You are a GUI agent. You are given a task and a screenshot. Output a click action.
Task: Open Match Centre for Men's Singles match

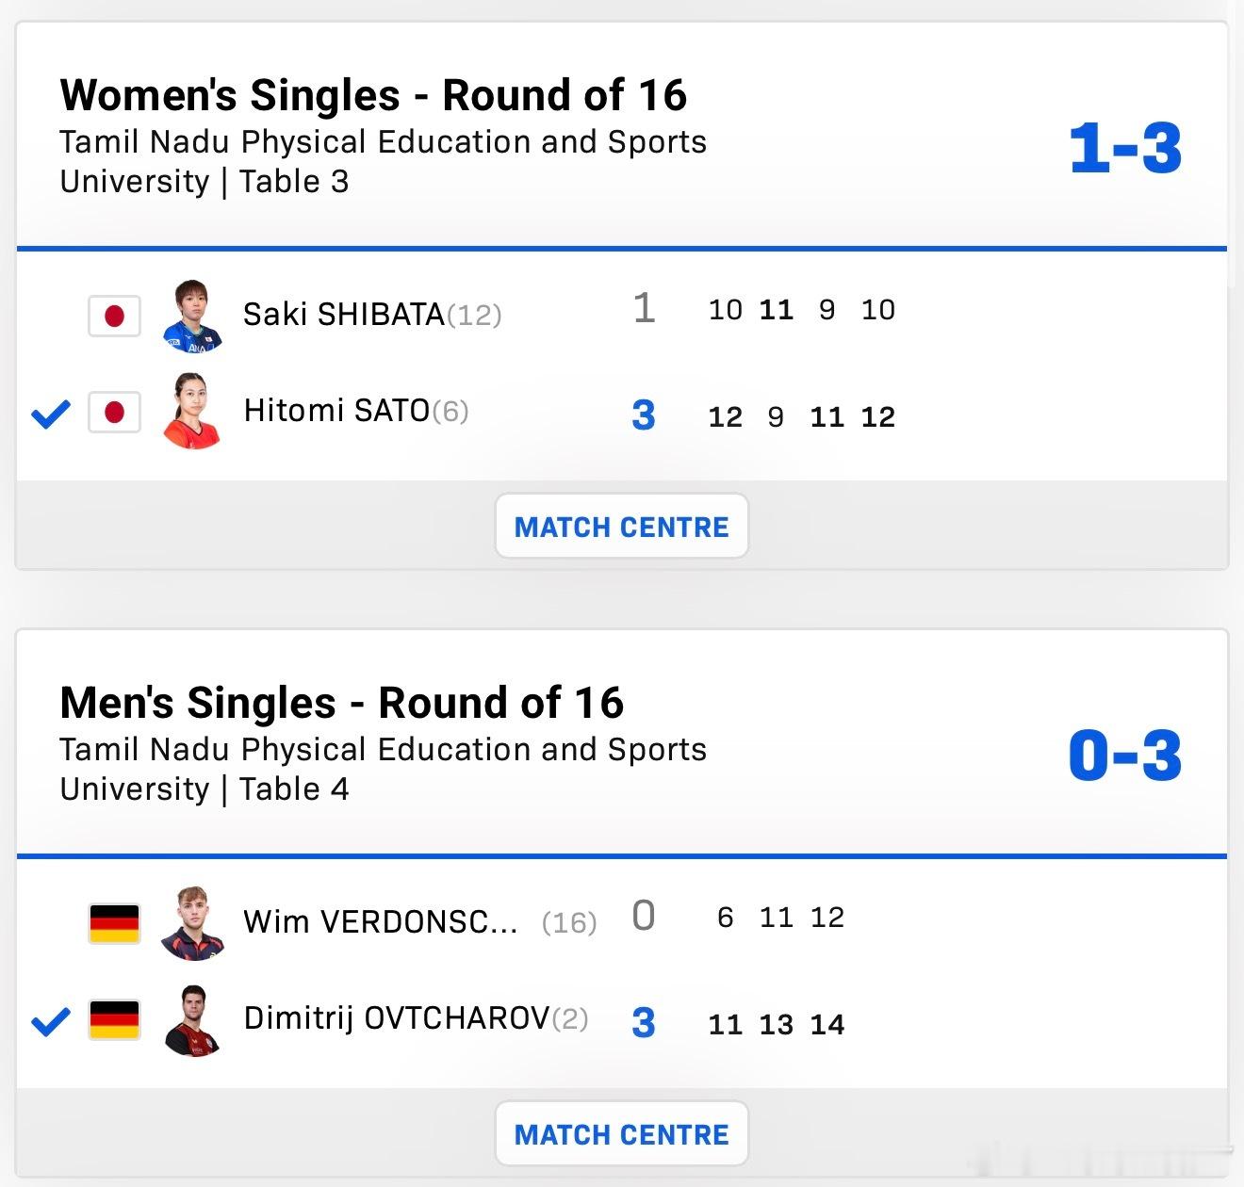click(x=622, y=1133)
